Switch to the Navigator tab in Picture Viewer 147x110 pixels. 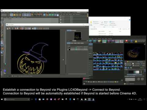coord(69,31)
